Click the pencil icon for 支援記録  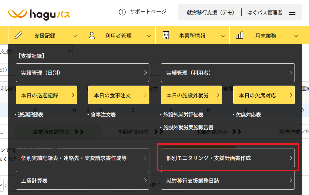pyautogui.click(x=18, y=36)
